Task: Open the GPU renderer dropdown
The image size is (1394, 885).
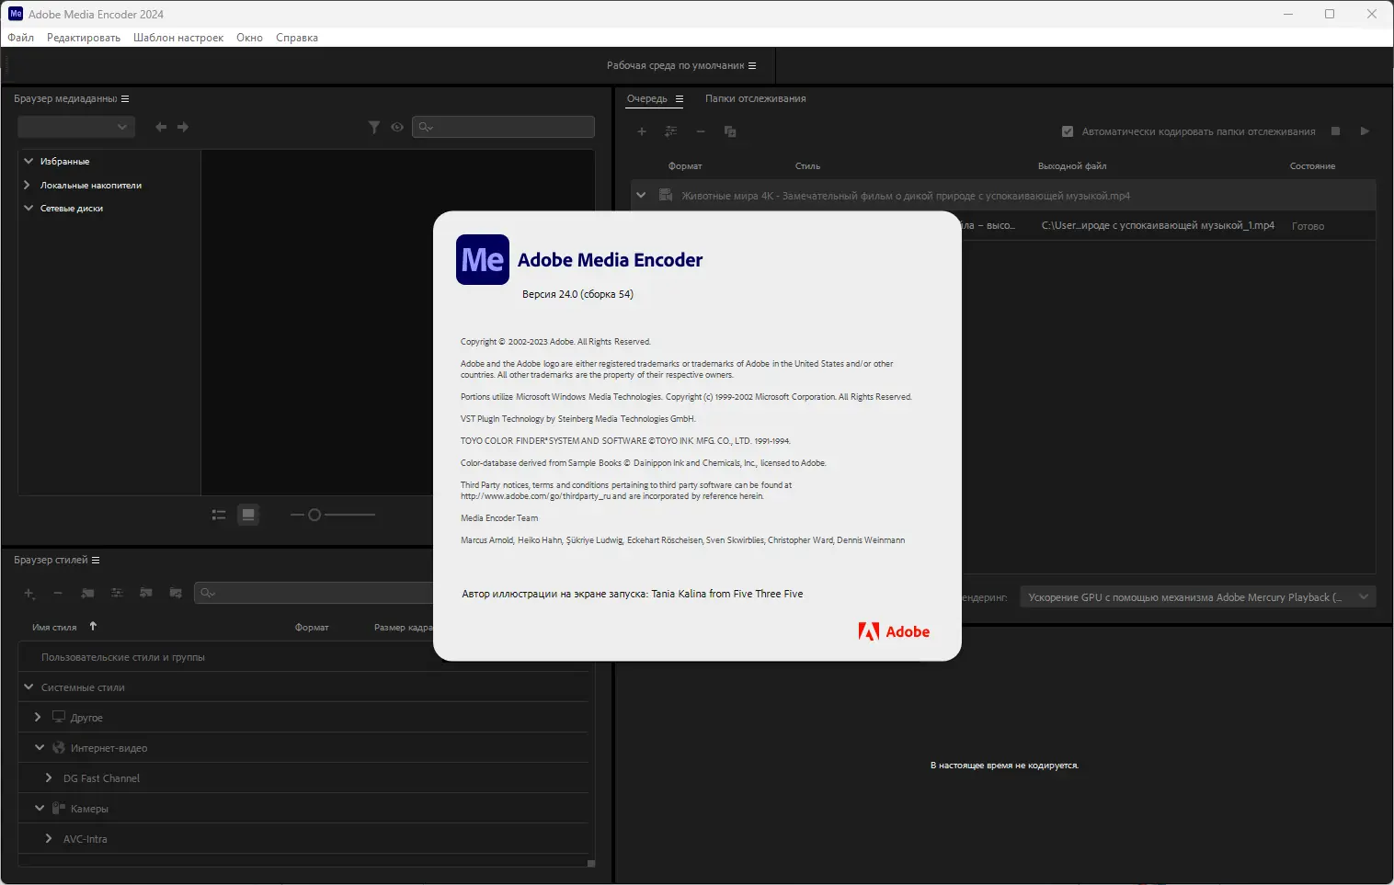Action: [1197, 597]
